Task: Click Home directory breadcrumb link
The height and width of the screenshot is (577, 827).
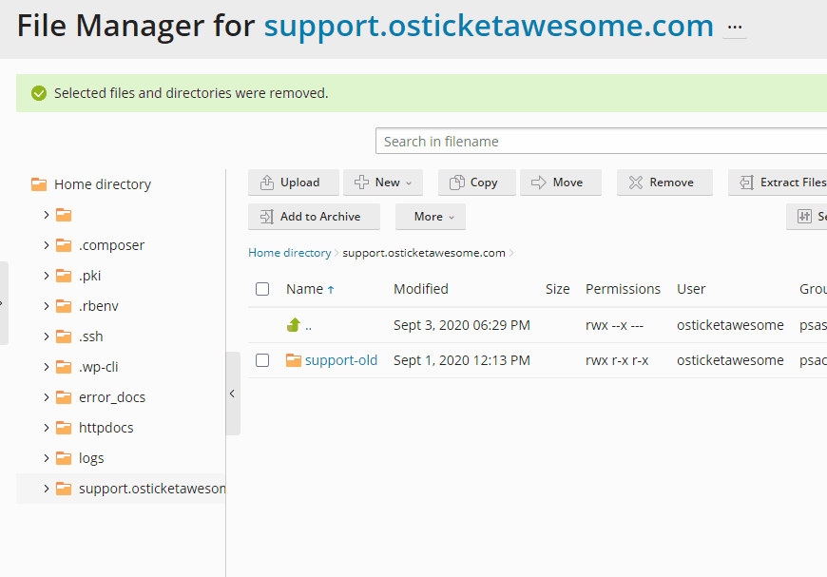Action: click(x=290, y=253)
